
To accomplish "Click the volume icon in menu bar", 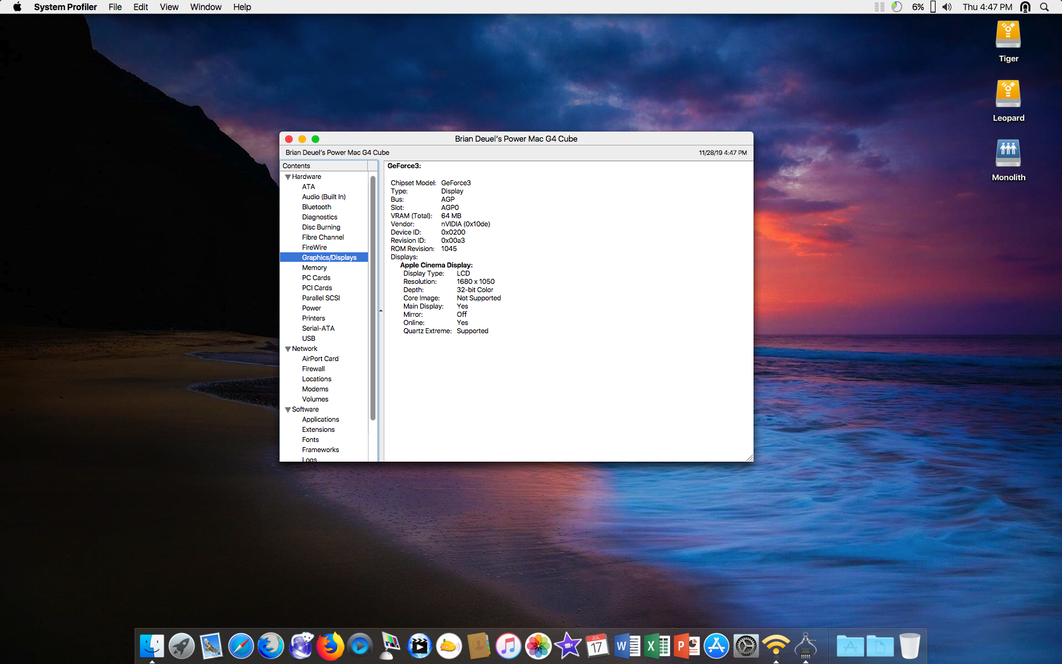I will 946,7.
